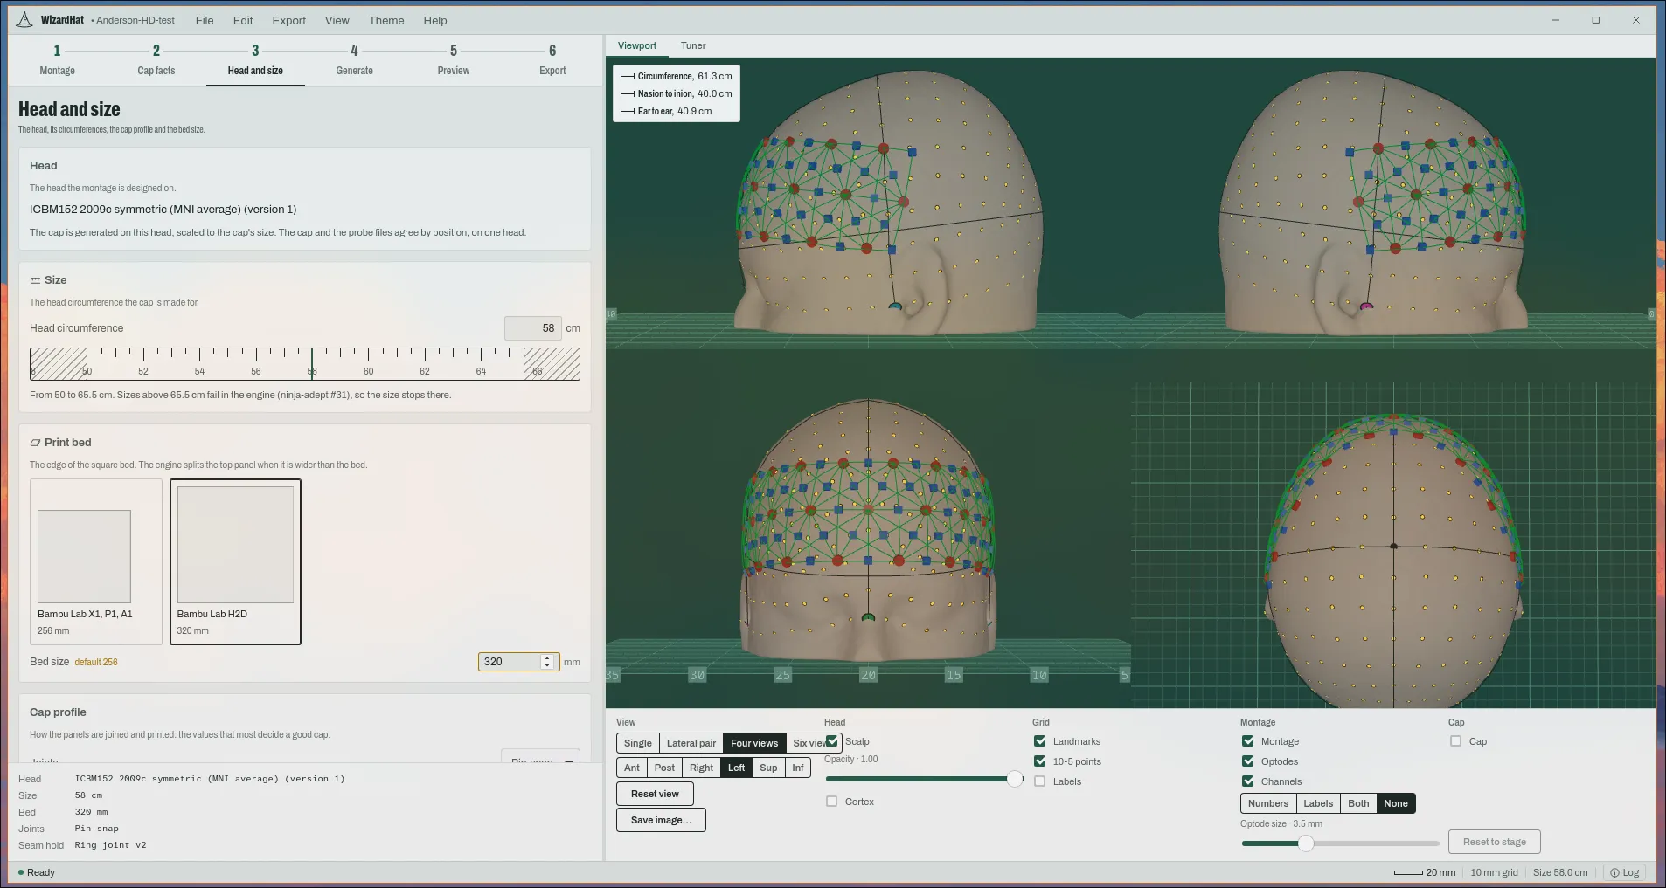Image resolution: width=1666 pixels, height=888 pixels.
Task: Click the head circumference ruler at 60
Action: [368, 364]
